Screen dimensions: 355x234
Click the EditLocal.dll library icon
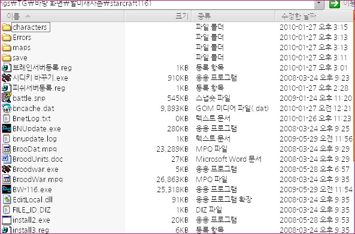click(7, 200)
